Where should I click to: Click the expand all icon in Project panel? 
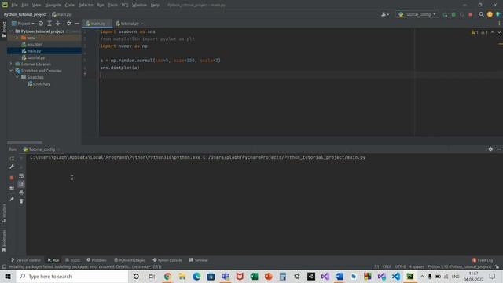(50, 24)
